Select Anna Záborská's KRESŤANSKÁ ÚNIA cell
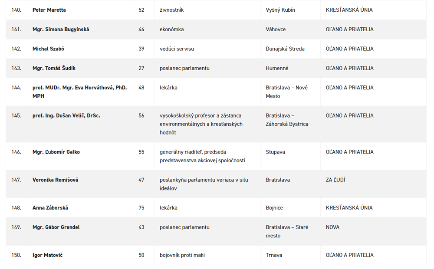434x269 pixels. [x=349, y=208]
